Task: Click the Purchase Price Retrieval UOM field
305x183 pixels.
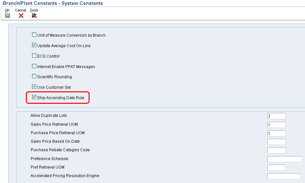Action: coord(277,133)
